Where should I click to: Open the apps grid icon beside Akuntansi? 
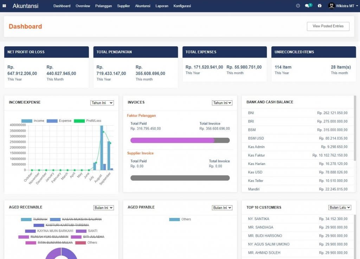coord(4,6)
